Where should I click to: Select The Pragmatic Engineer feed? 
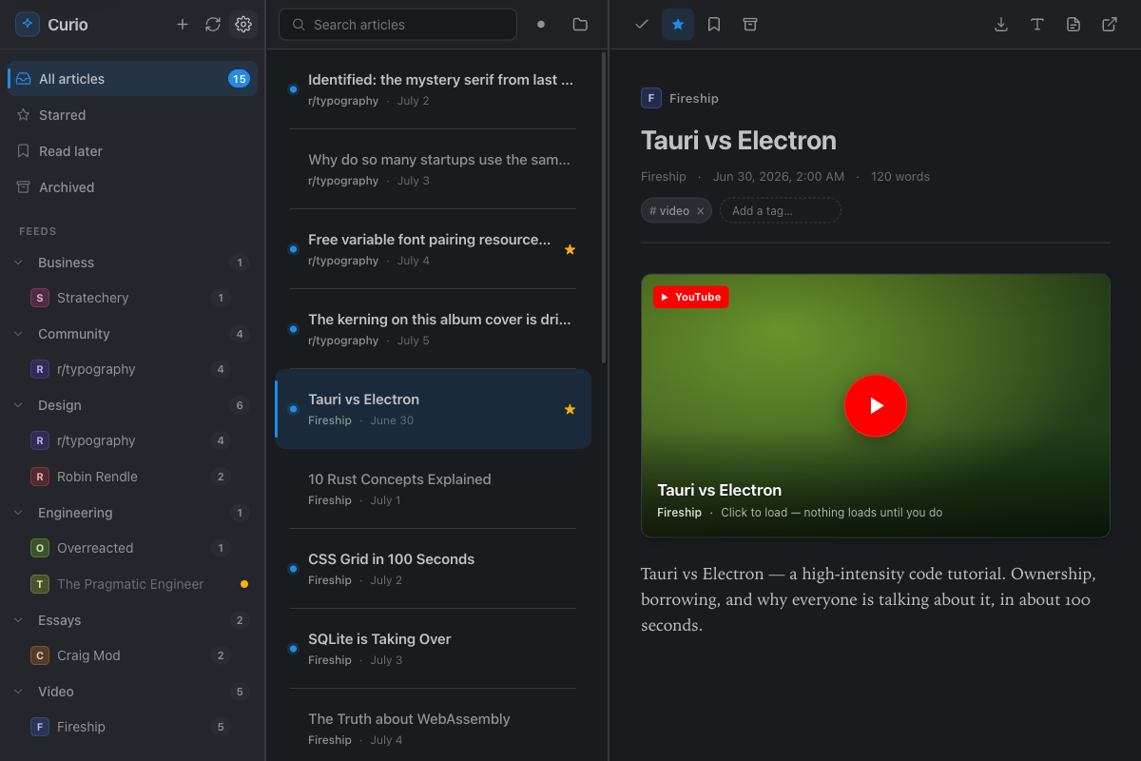tap(132, 584)
